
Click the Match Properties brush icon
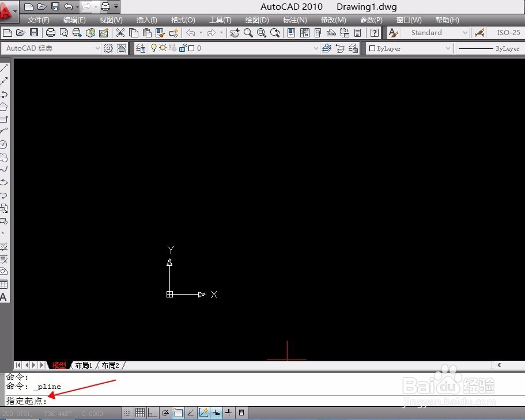click(160, 33)
